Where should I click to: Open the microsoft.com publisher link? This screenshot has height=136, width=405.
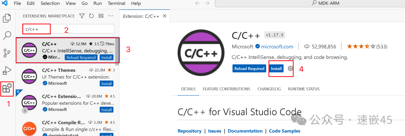[277, 47]
